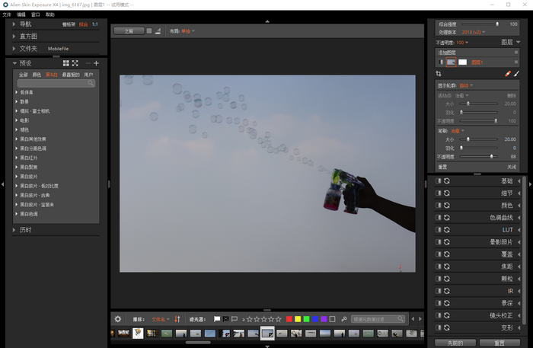Filter by the red color label swatch
Screen dimensions: 533x348
tap(289, 319)
